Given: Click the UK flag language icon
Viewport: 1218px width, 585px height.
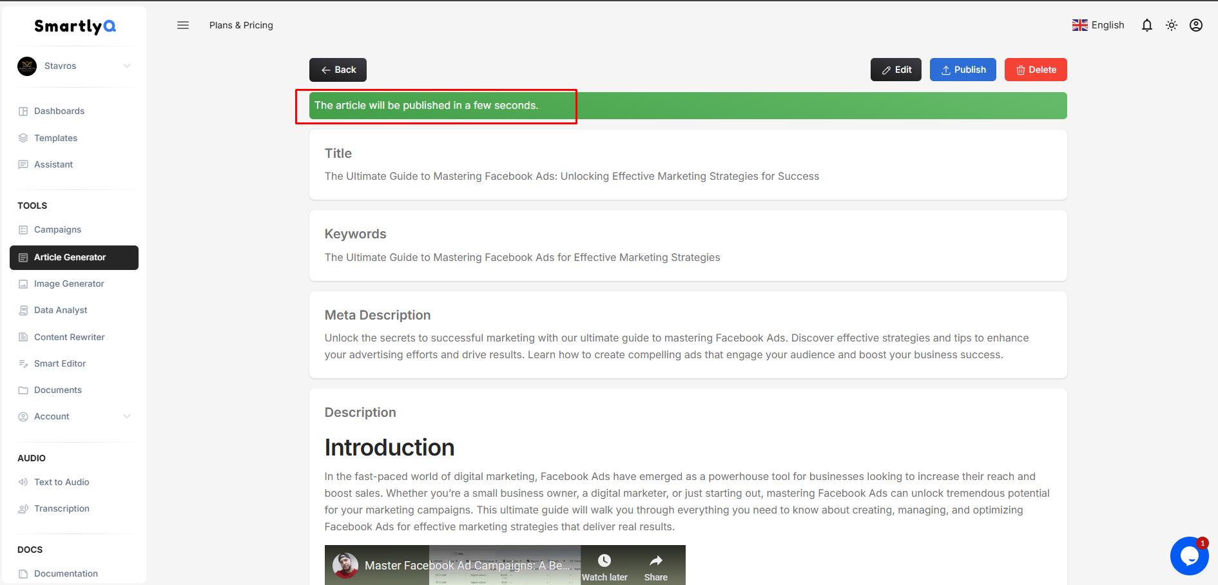Looking at the screenshot, I should [1080, 25].
